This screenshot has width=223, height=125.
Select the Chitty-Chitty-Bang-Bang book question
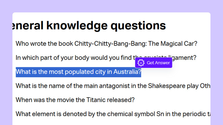106,44
